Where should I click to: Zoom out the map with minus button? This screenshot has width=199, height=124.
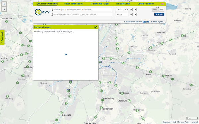tap(4, 9)
